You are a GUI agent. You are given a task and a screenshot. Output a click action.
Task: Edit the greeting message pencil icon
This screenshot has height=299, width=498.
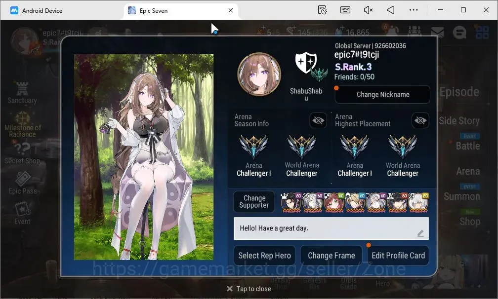pos(420,233)
